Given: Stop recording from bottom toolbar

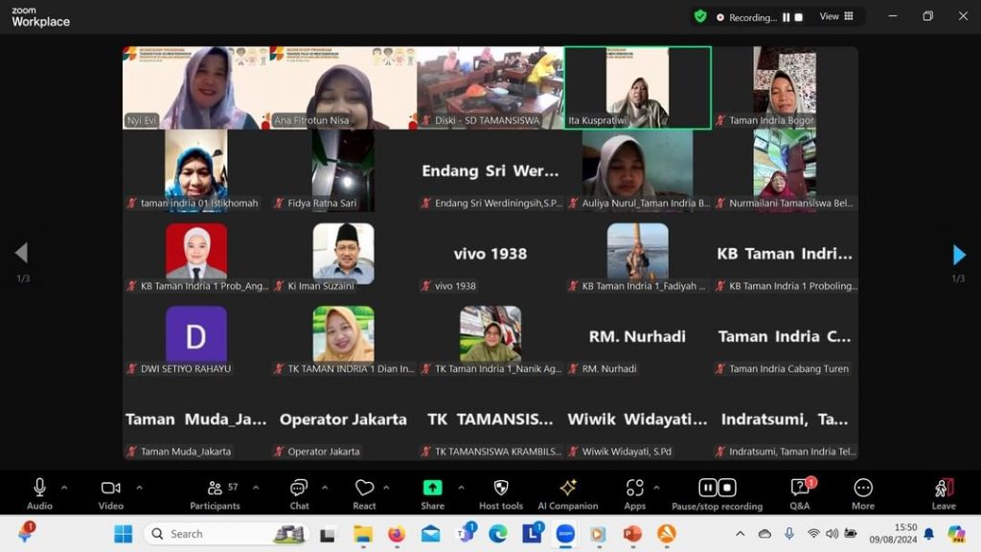Looking at the screenshot, I should pyautogui.click(x=728, y=488).
